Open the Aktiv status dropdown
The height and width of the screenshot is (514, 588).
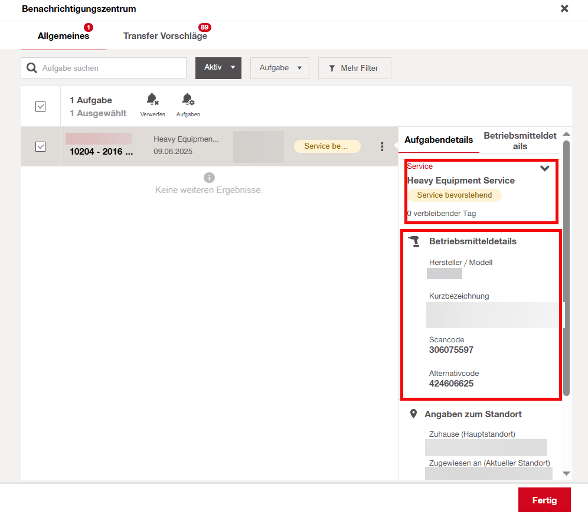(x=218, y=68)
